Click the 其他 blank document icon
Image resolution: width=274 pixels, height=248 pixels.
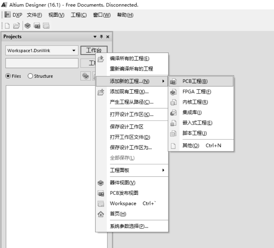[x=173, y=146]
